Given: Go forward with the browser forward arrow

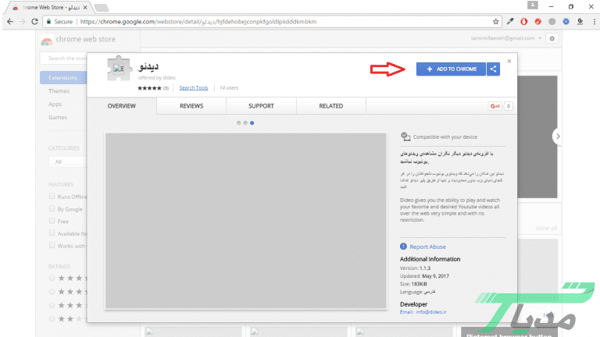Looking at the screenshot, I should tap(22, 22).
